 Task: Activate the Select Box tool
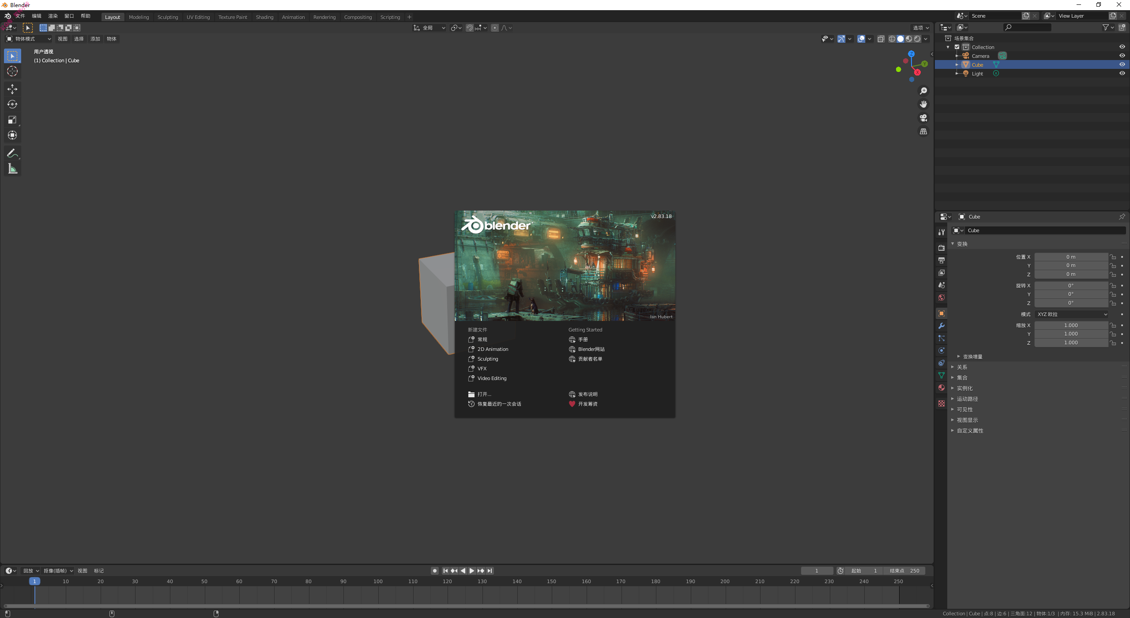click(x=12, y=56)
